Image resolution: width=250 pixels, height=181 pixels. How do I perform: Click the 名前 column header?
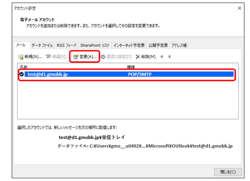coord(71,67)
